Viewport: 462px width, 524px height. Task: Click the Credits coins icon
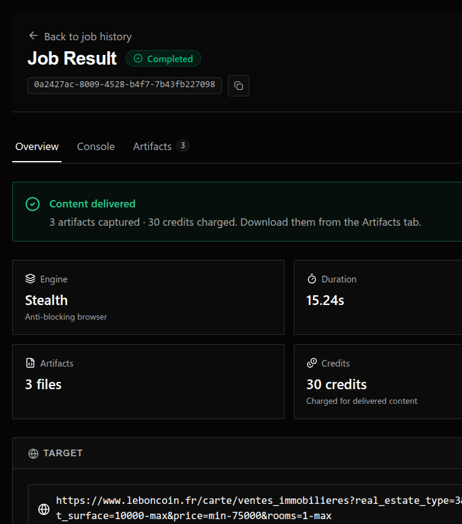tap(312, 363)
